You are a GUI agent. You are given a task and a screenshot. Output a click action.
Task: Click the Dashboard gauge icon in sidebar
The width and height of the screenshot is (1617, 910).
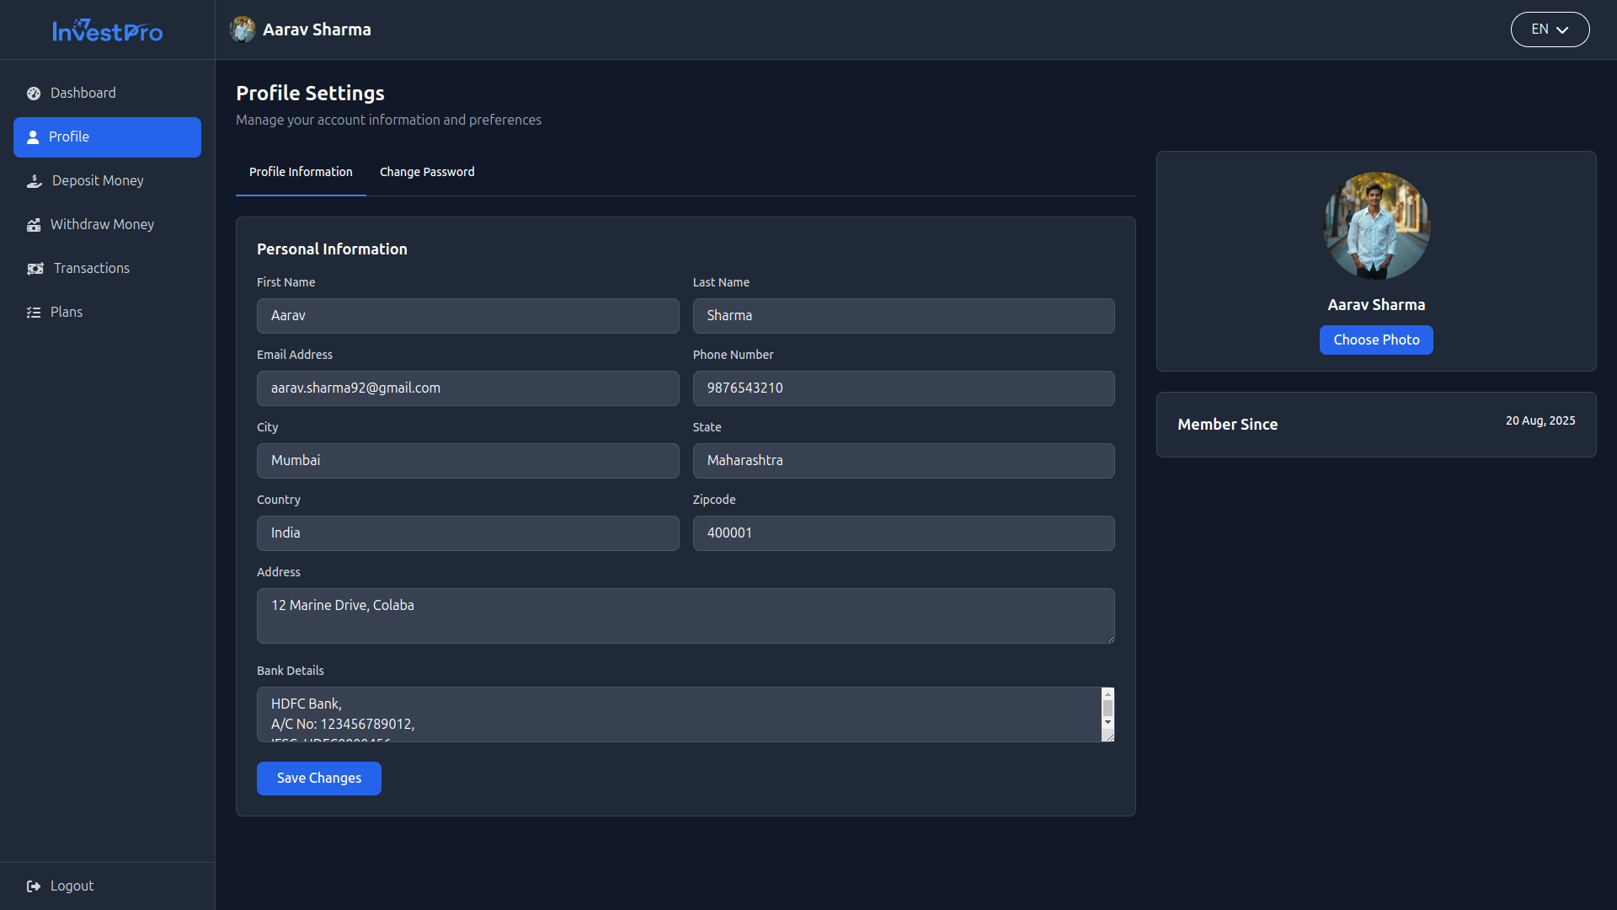coord(34,94)
